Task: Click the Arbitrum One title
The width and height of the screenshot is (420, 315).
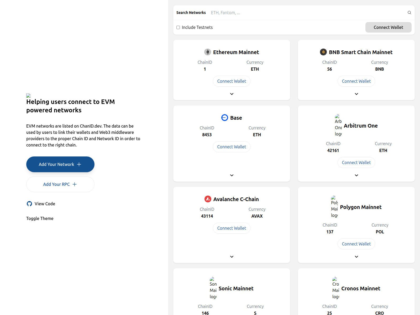Action: click(x=361, y=126)
